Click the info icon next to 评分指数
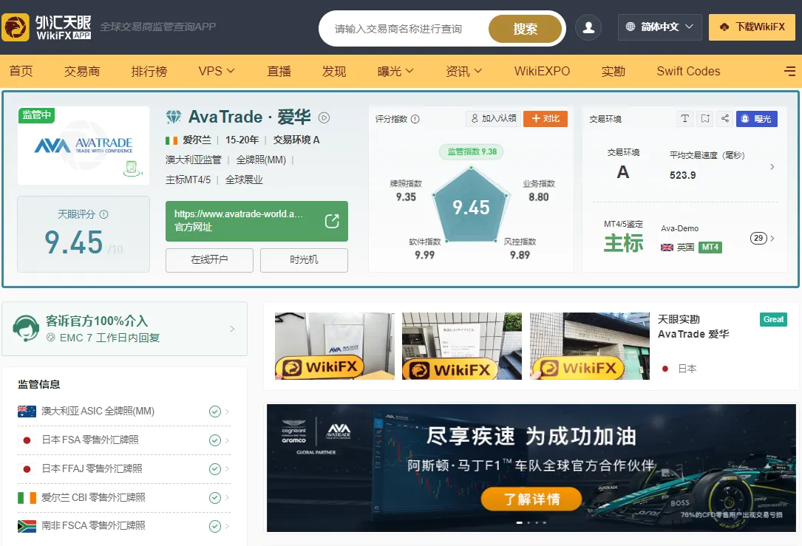The image size is (802, 546). pyautogui.click(x=415, y=119)
